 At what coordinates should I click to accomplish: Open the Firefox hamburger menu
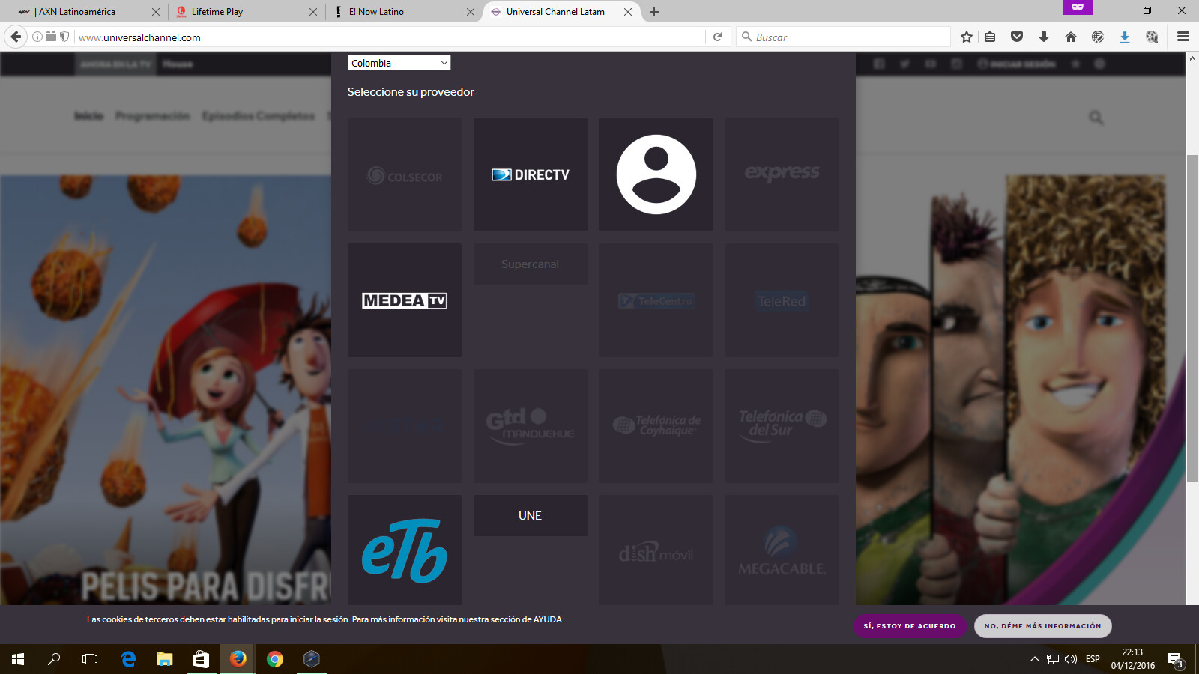(1183, 37)
